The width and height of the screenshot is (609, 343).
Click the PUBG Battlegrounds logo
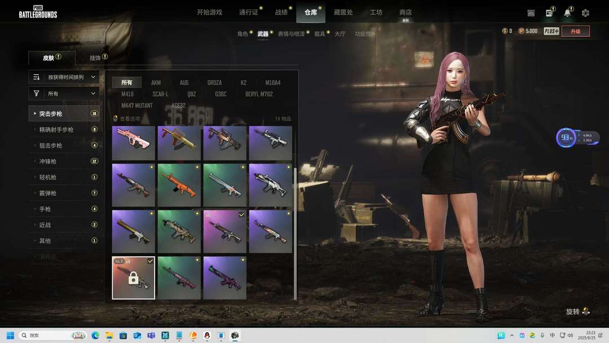(x=38, y=12)
